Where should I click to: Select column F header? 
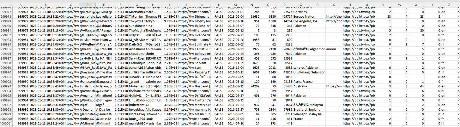(x=120, y=4)
